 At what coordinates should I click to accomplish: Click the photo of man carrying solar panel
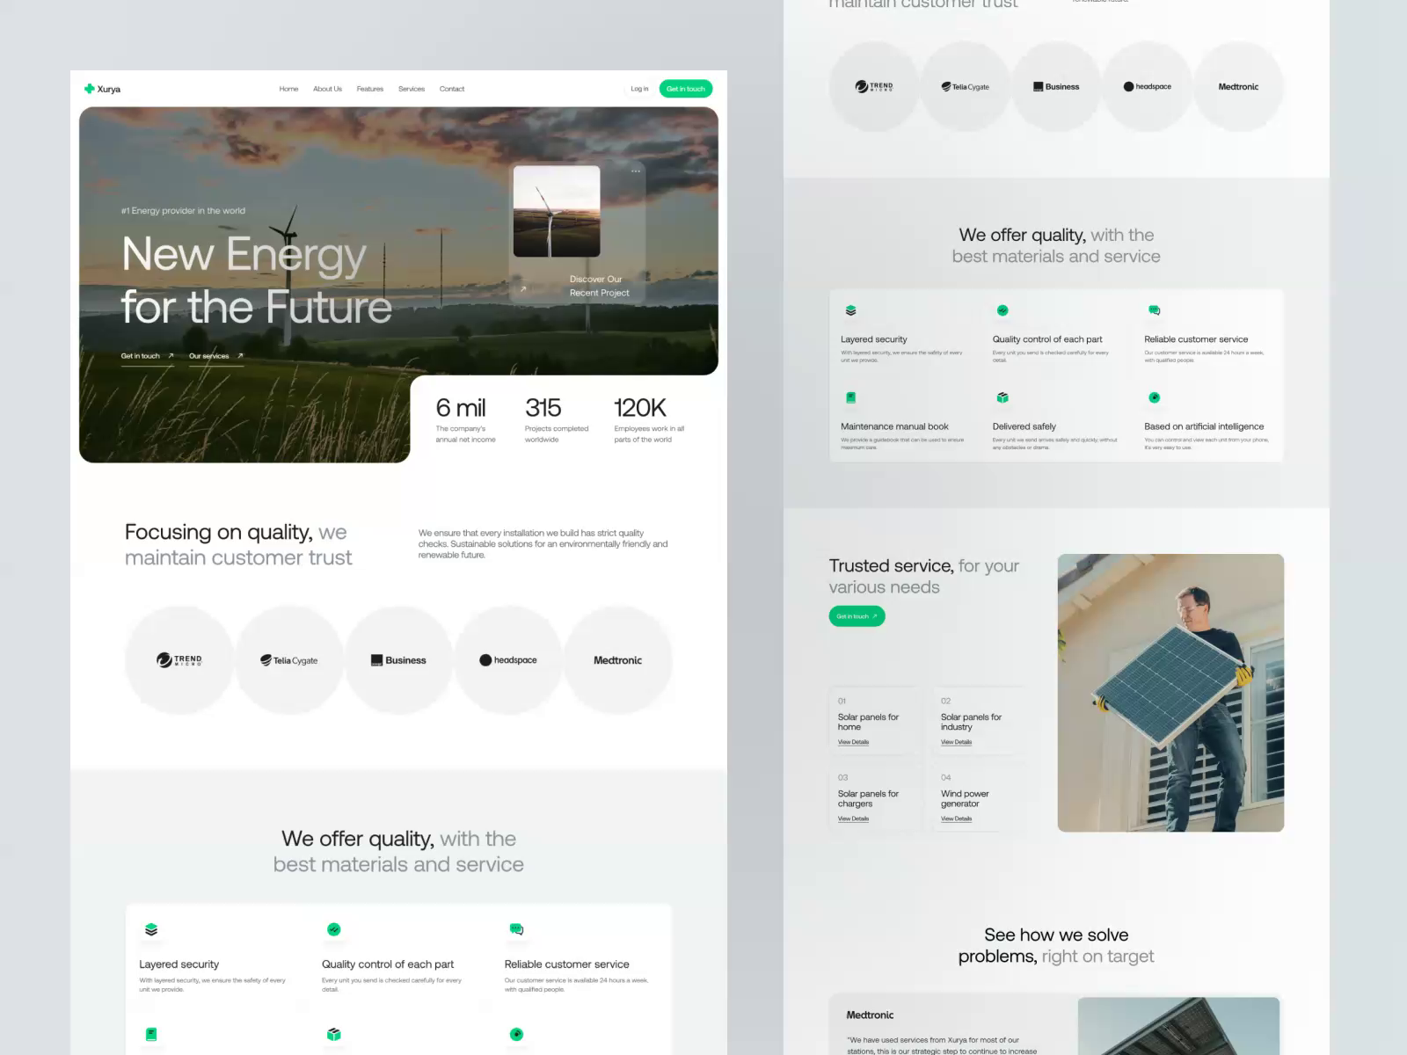click(1170, 693)
